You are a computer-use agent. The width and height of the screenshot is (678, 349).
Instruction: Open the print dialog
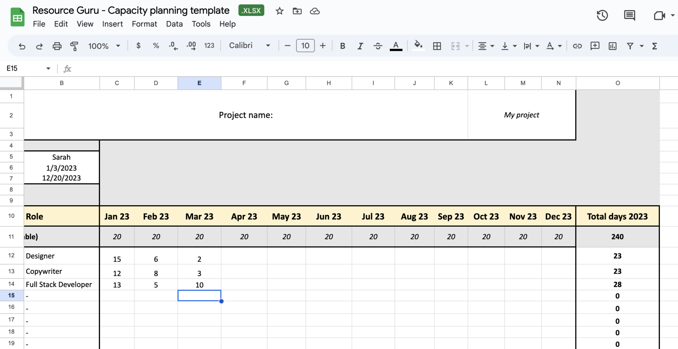57,46
